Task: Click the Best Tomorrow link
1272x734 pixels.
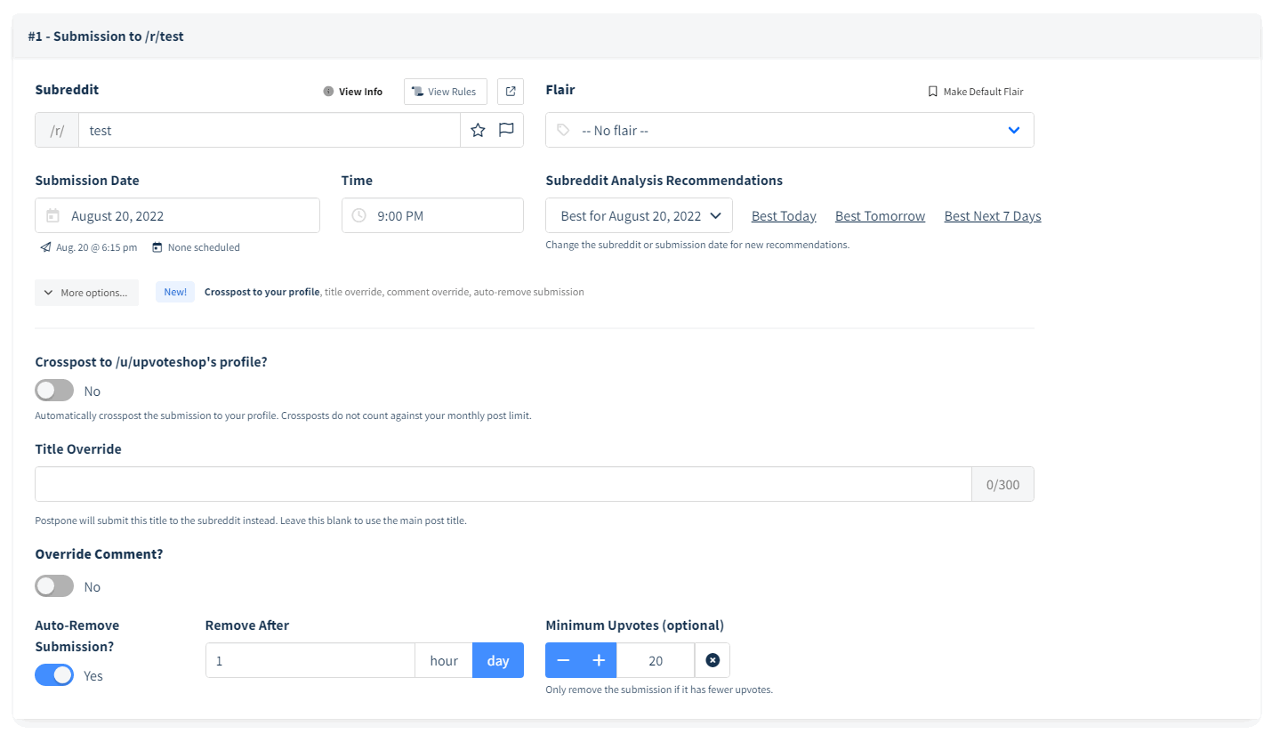Action: [x=880, y=216]
